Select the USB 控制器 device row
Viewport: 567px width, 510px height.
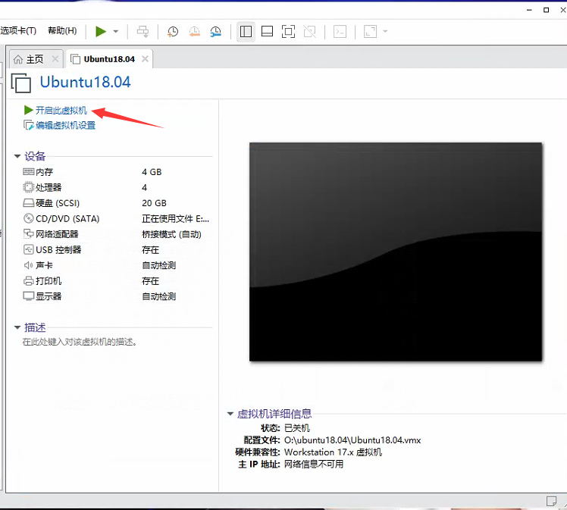pos(116,250)
